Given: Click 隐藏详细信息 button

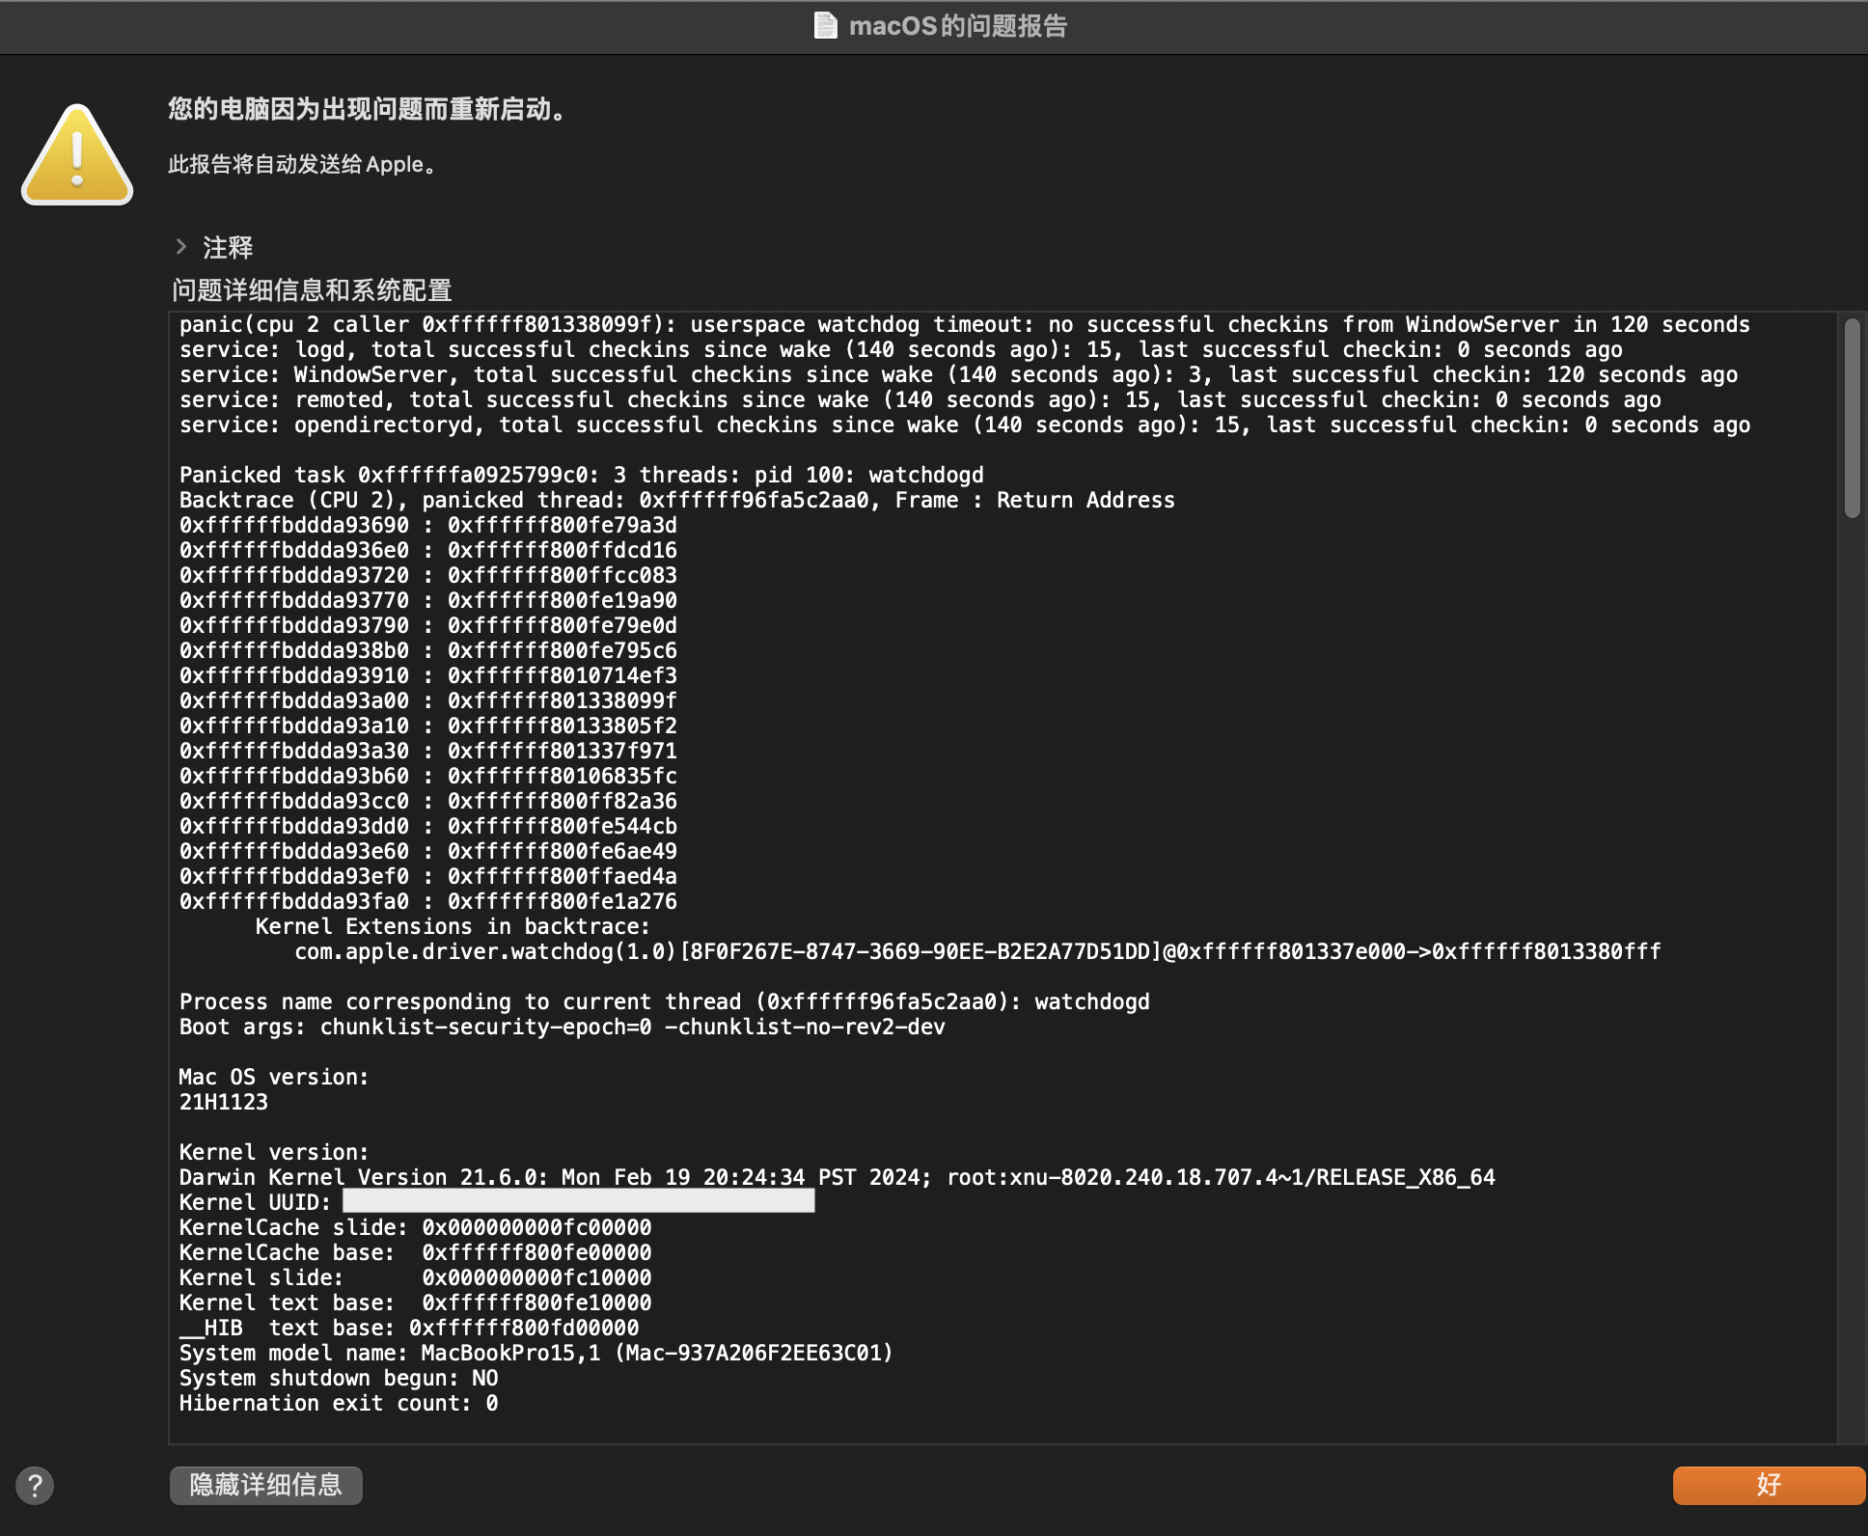Looking at the screenshot, I should click(x=265, y=1485).
